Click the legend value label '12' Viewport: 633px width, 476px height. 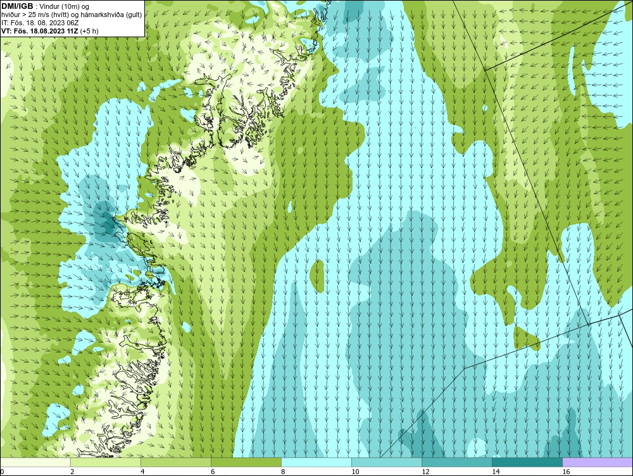pos(425,472)
